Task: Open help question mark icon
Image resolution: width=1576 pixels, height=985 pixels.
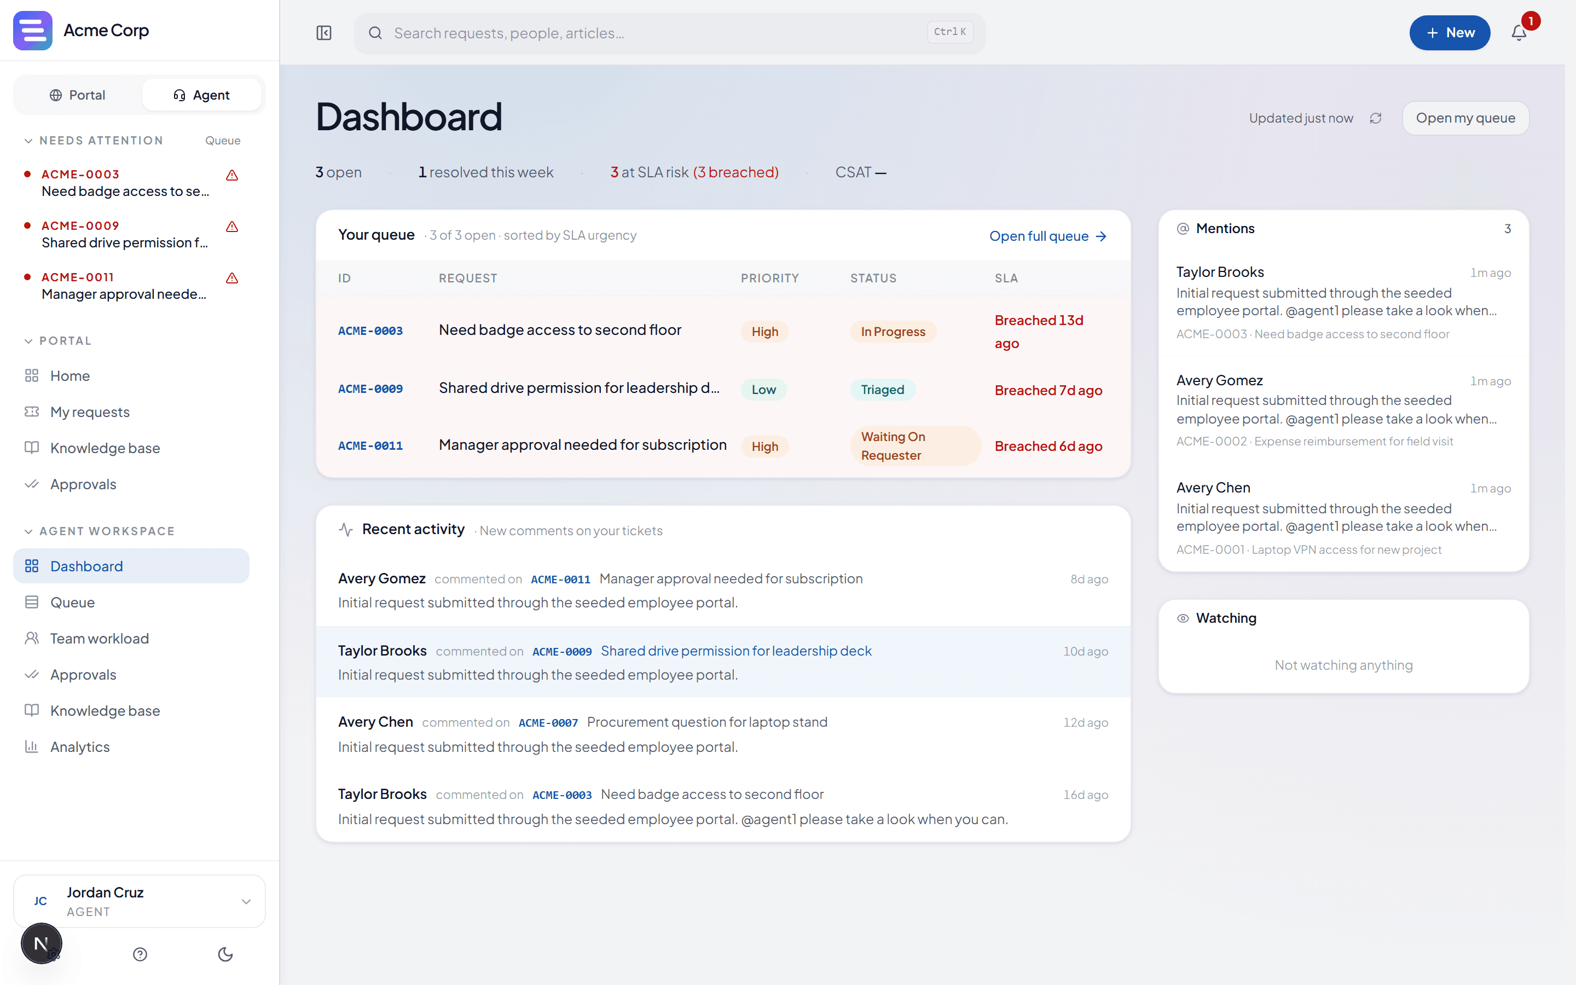Action: pyautogui.click(x=140, y=954)
